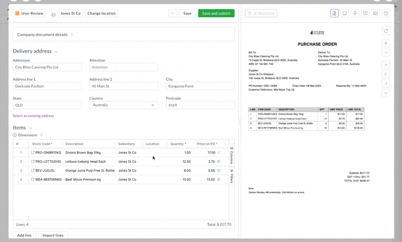Click Address line 1 field with Dockside Pavilion
Viewport: 402px width, 242px height.
point(47,86)
